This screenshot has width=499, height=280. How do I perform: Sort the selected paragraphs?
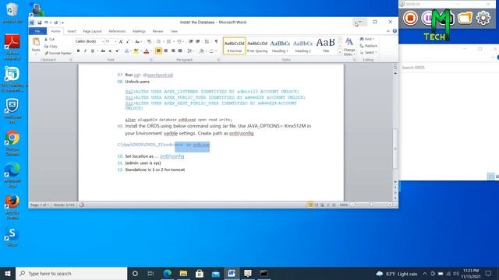click(207, 41)
